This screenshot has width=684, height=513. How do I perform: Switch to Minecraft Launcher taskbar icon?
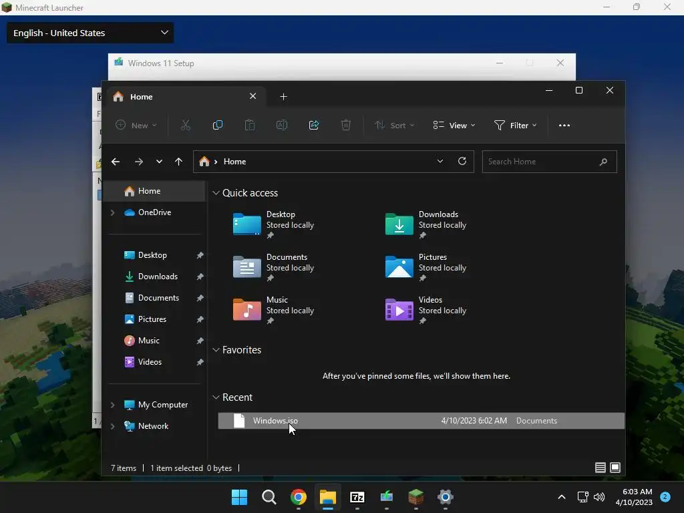(415, 497)
